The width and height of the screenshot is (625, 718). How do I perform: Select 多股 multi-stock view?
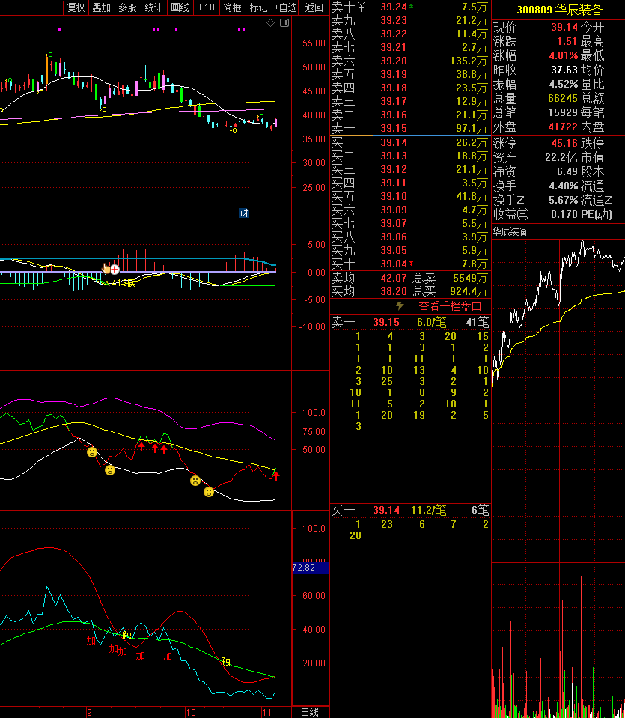pyautogui.click(x=127, y=7)
